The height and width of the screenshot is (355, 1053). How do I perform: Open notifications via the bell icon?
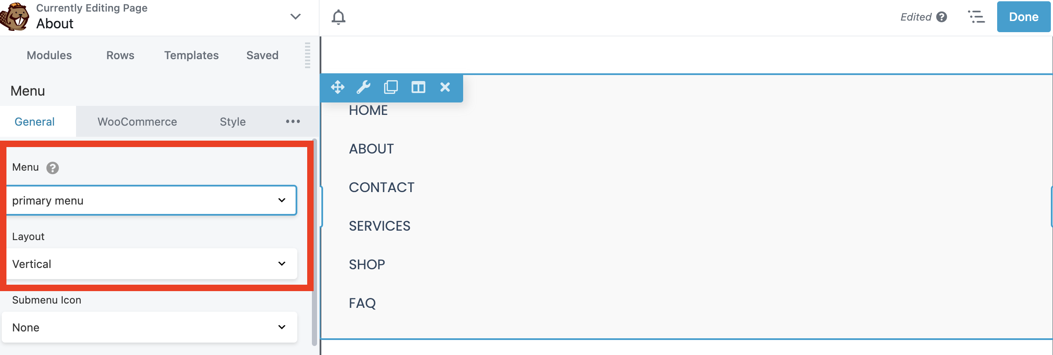338,17
